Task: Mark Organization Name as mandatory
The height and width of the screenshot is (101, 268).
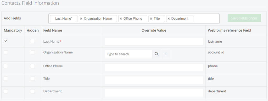Action: pyautogui.click(x=6, y=53)
